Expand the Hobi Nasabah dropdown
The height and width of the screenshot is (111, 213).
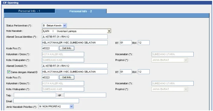click(x=76, y=31)
